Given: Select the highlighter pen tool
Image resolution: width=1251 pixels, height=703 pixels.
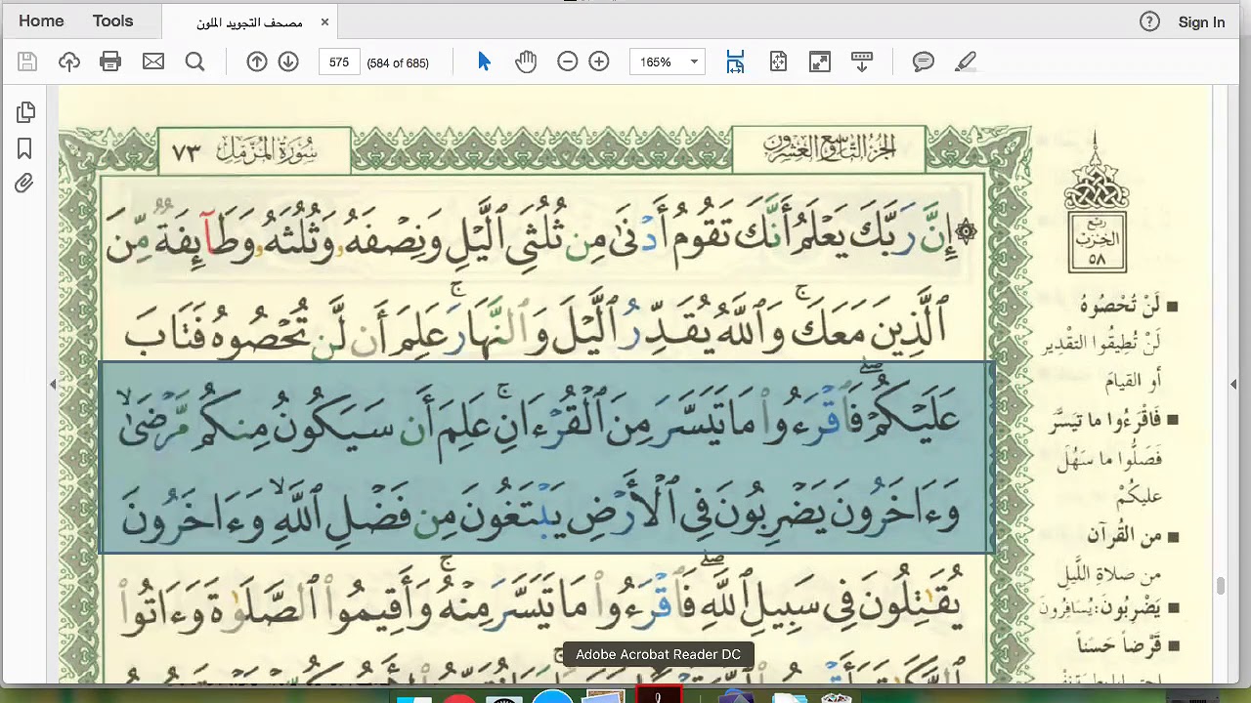Looking at the screenshot, I should coord(966,62).
